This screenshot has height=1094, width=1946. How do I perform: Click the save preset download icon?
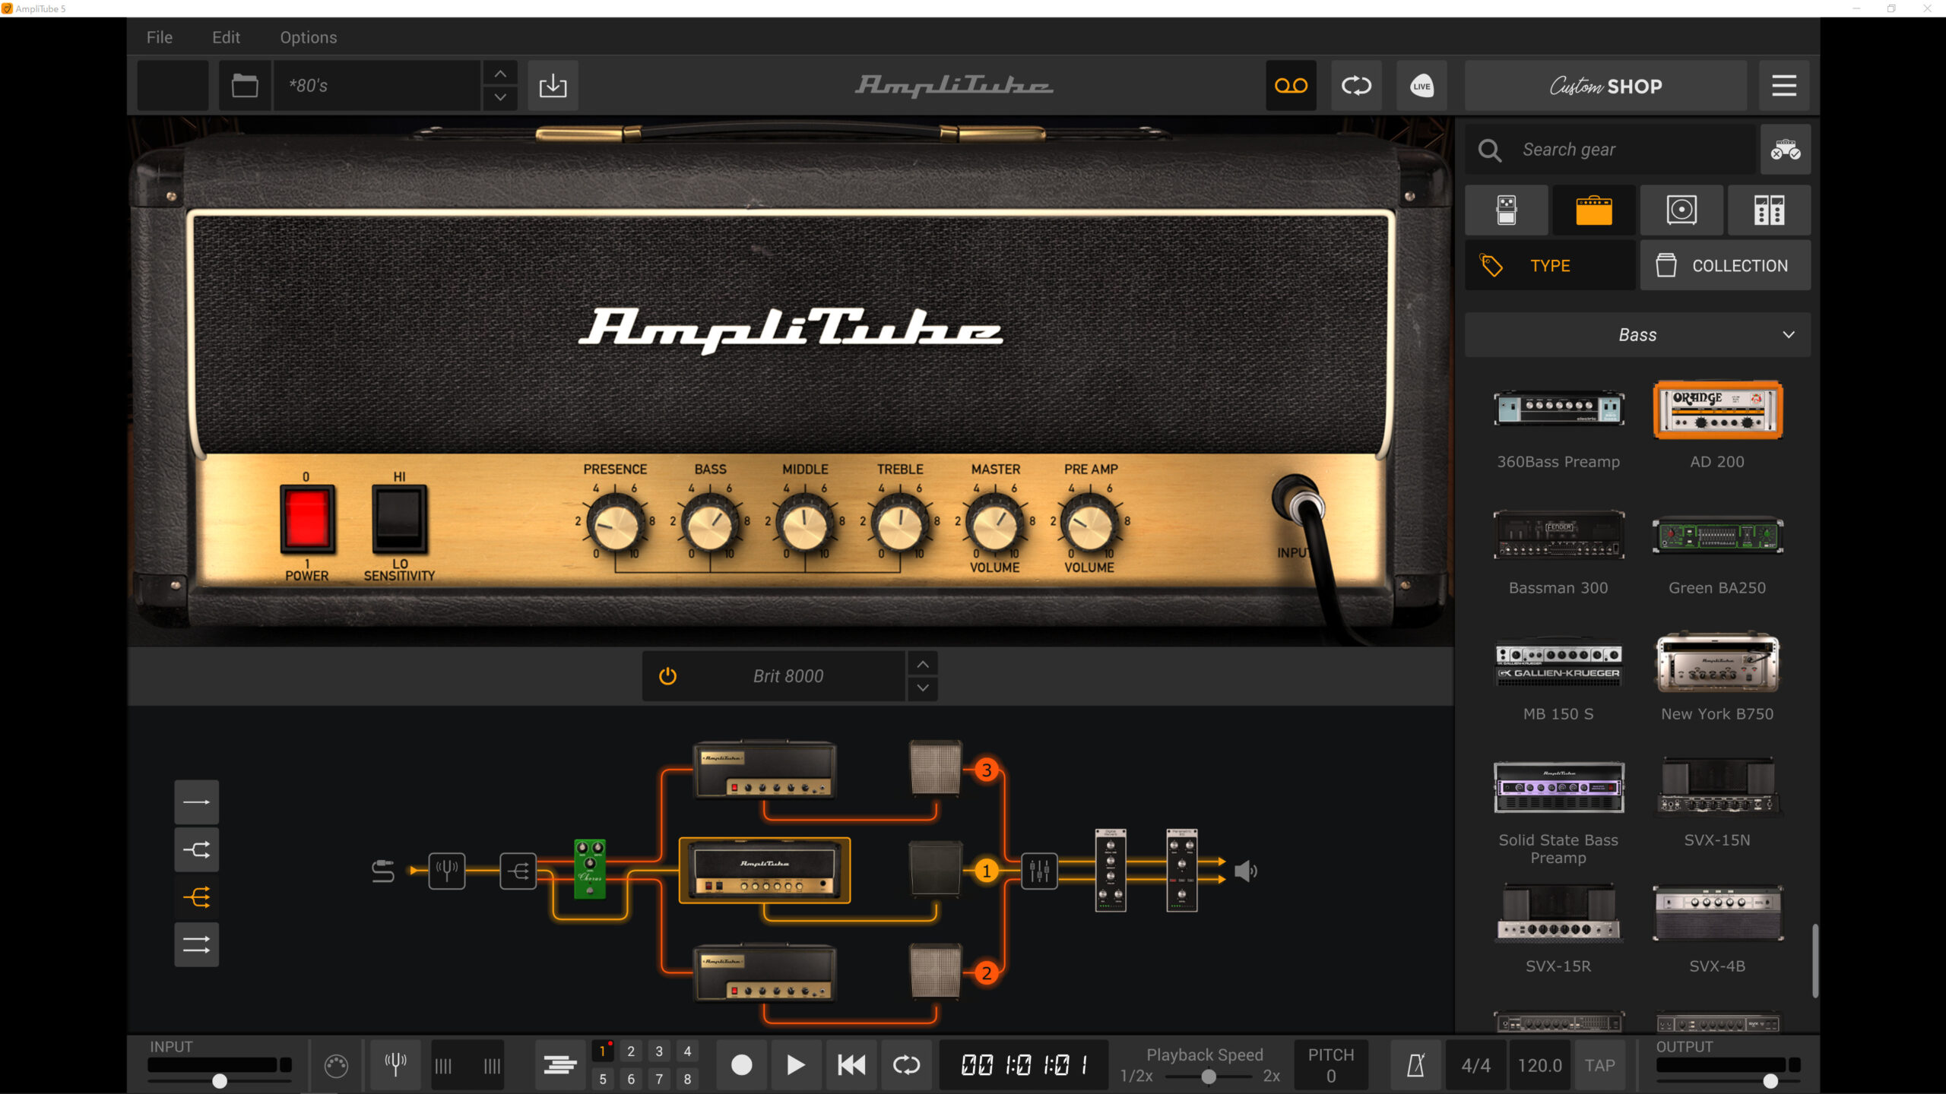click(x=553, y=86)
